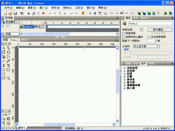Expand the 滚动条 component node
This screenshot has height=131, width=175.
124,80
